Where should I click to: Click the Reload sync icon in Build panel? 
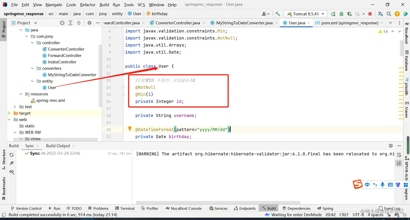(11, 155)
